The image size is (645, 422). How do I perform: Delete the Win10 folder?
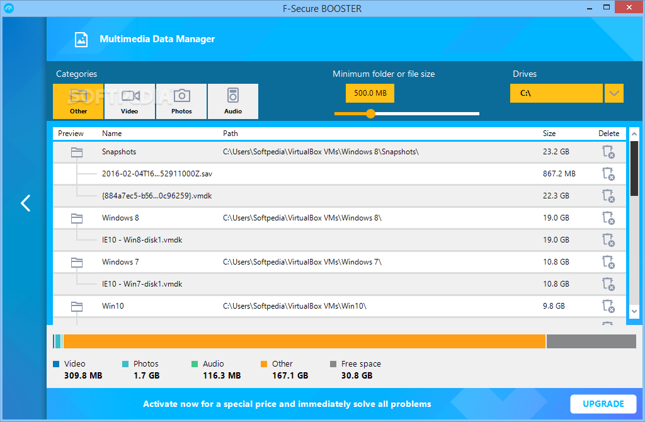click(608, 306)
